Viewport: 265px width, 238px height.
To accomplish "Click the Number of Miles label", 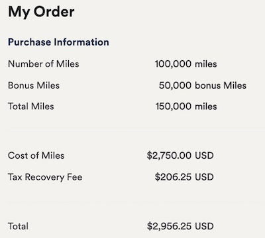I will [44, 64].
